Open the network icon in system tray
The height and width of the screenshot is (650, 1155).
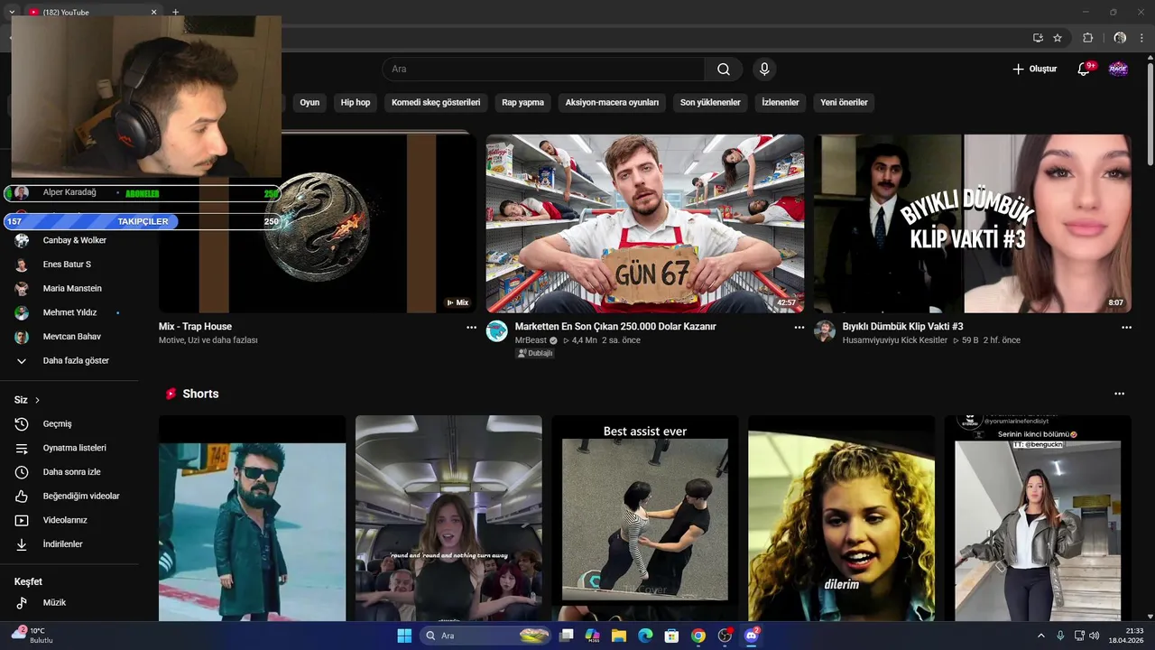[1079, 636]
